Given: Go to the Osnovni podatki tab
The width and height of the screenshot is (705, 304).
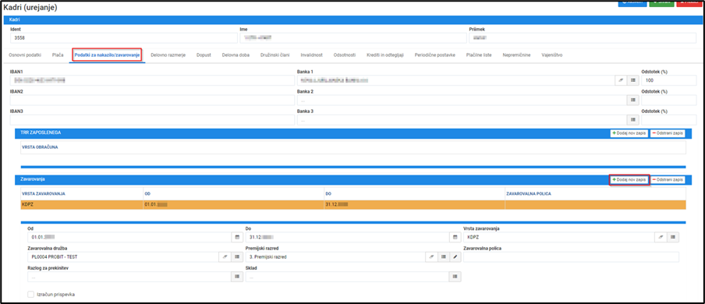Looking at the screenshot, I should 25,55.
